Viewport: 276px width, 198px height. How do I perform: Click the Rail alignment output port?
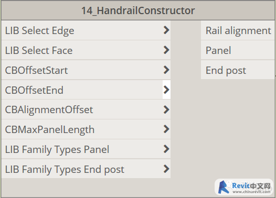click(x=238, y=30)
